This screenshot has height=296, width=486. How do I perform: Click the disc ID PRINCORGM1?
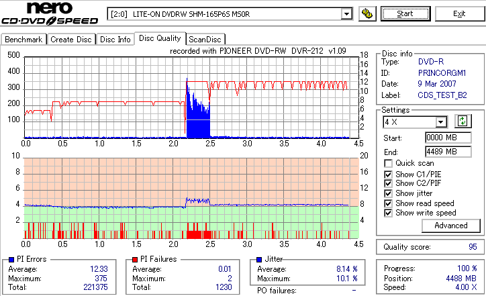[442, 73]
